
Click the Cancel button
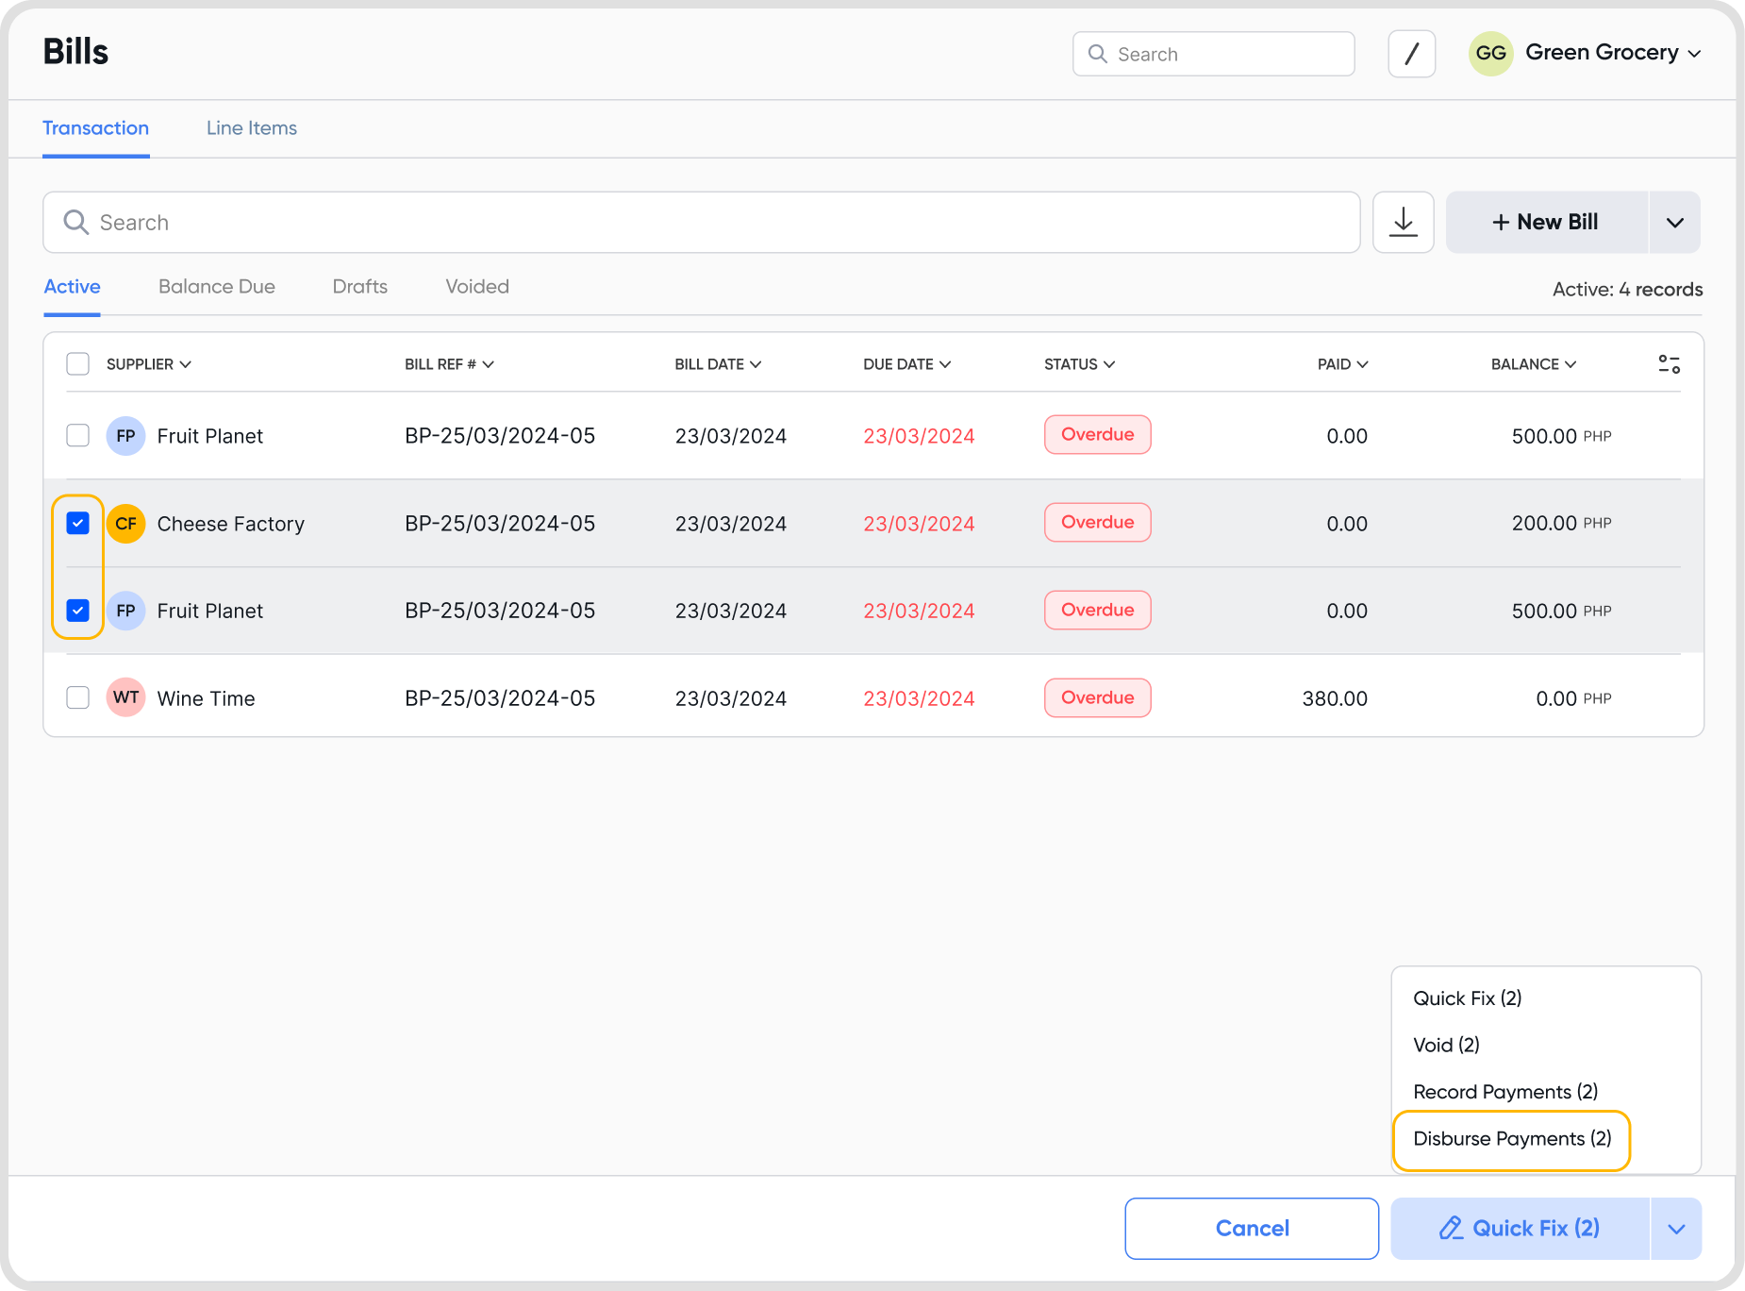pos(1252,1229)
